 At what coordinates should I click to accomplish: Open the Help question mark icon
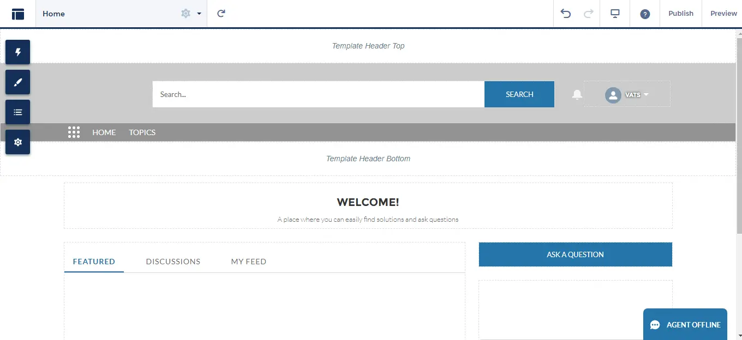[x=645, y=14]
